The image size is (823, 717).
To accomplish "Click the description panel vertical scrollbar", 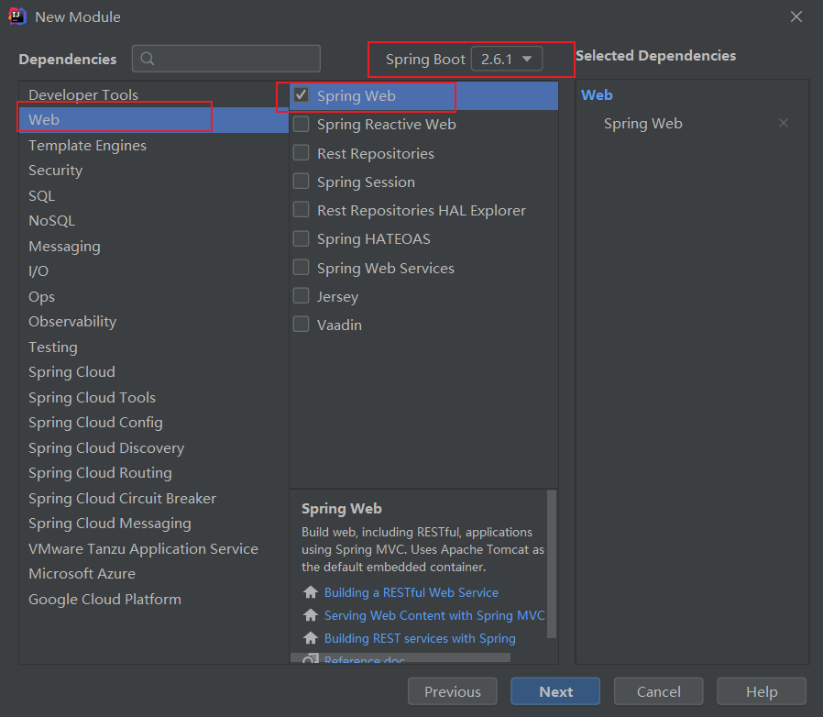I will pos(552,550).
